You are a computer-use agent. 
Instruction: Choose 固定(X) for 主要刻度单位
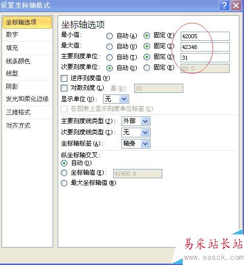(x=147, y=57)
